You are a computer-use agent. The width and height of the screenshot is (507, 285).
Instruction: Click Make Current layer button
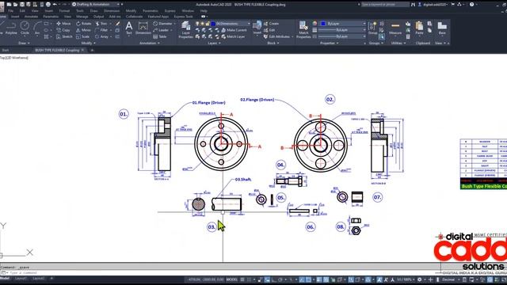coord(234,30)
